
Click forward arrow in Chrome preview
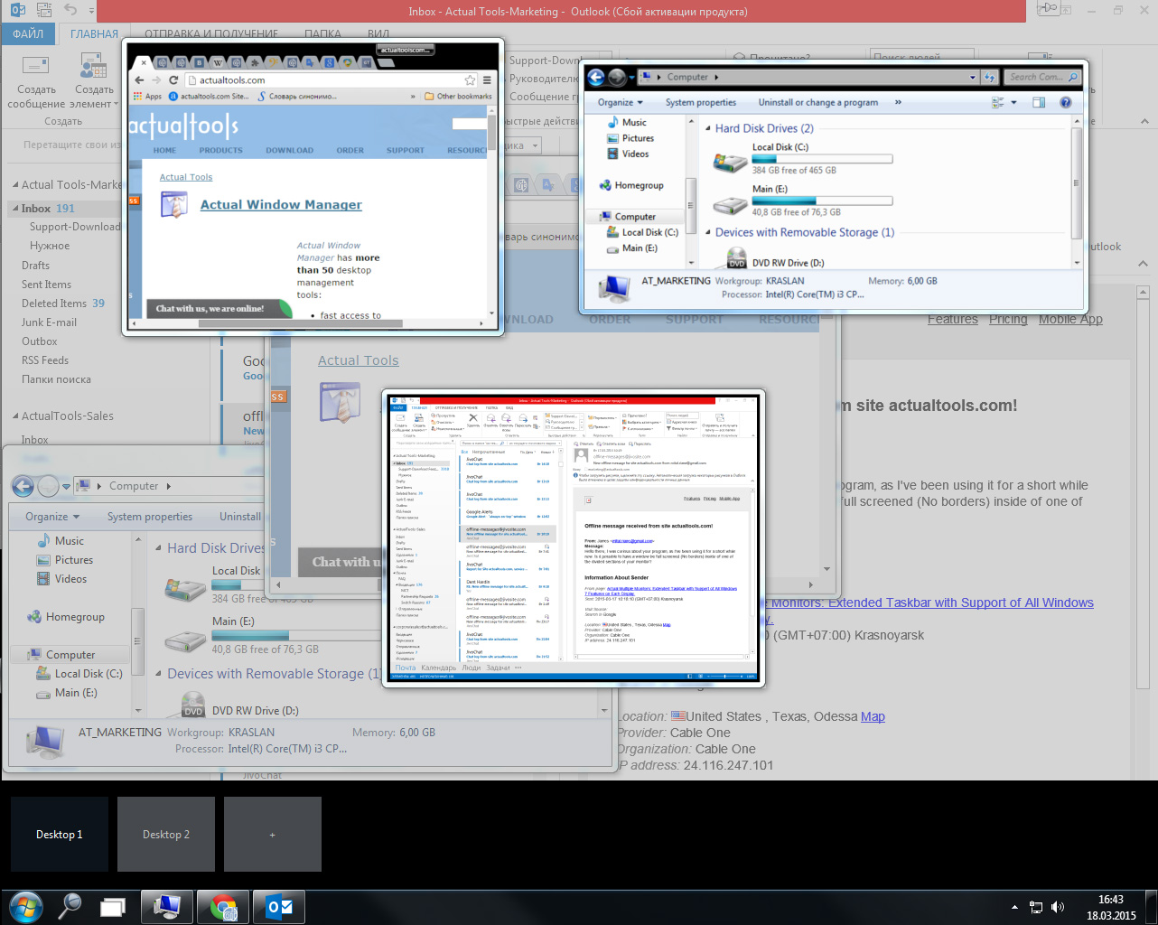pyautogui.click(x=156, y=79)
